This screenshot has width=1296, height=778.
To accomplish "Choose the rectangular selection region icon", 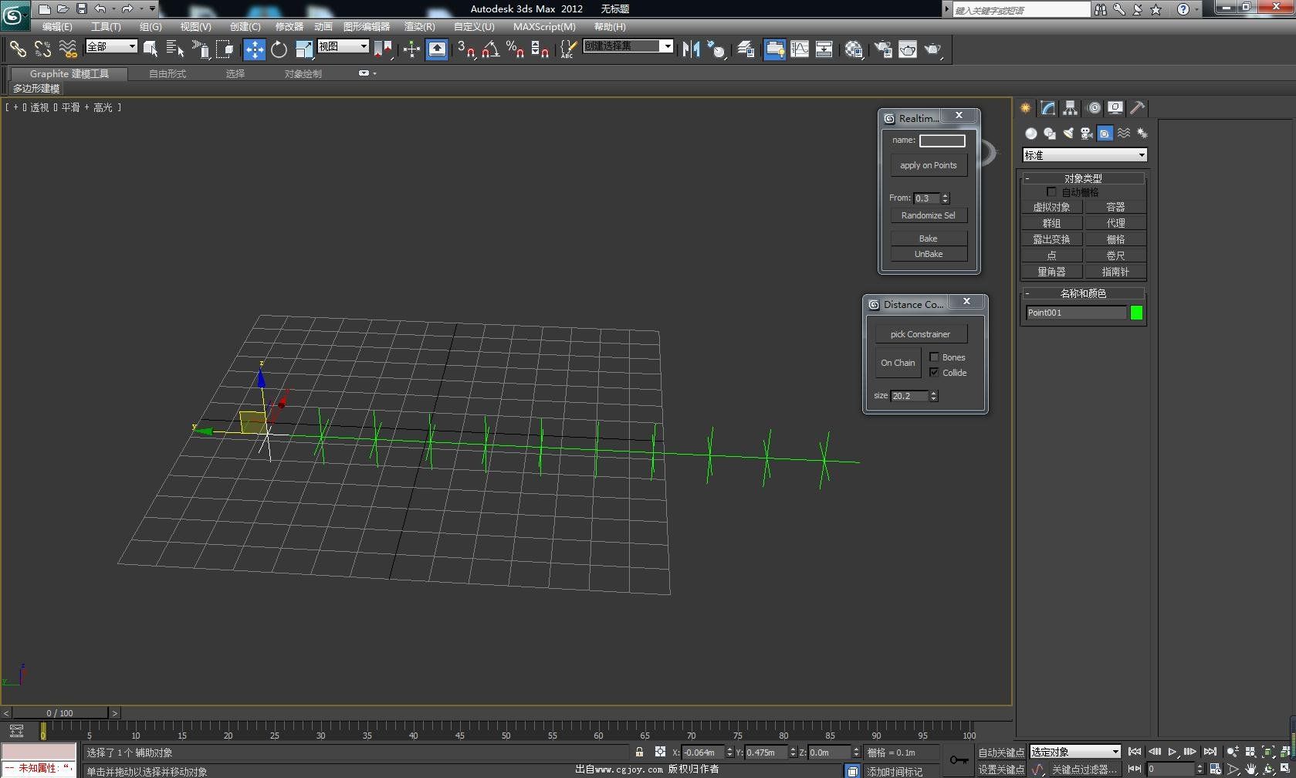I will pos(200,49).
